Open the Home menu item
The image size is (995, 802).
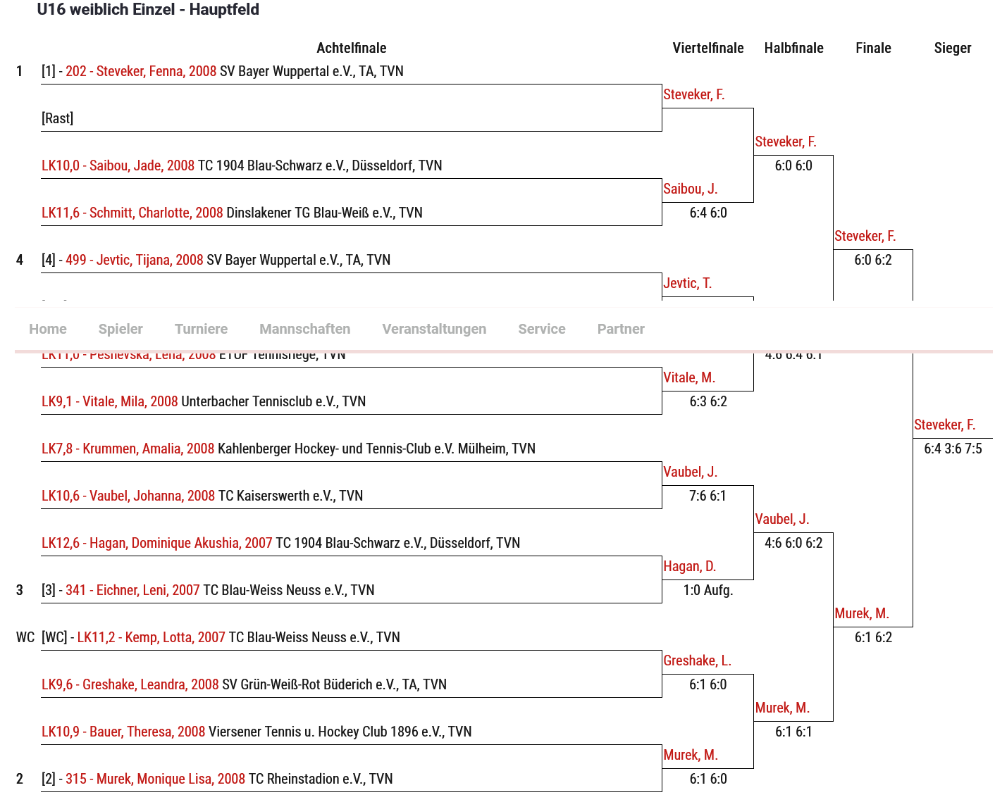point(48,329)
